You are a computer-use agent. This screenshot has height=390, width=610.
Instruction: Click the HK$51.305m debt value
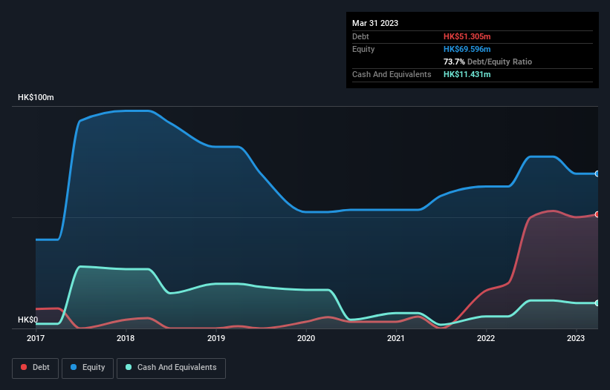tap(467, 36)
